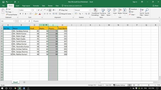Viewport: 161px width, 90px height.
Task: Set Middle Align for cell text
Action: pos(47,10)
